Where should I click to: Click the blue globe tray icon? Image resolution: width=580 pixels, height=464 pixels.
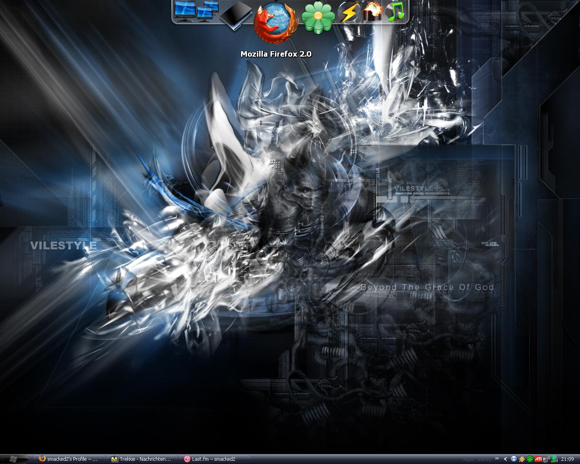tap(514, 459)
